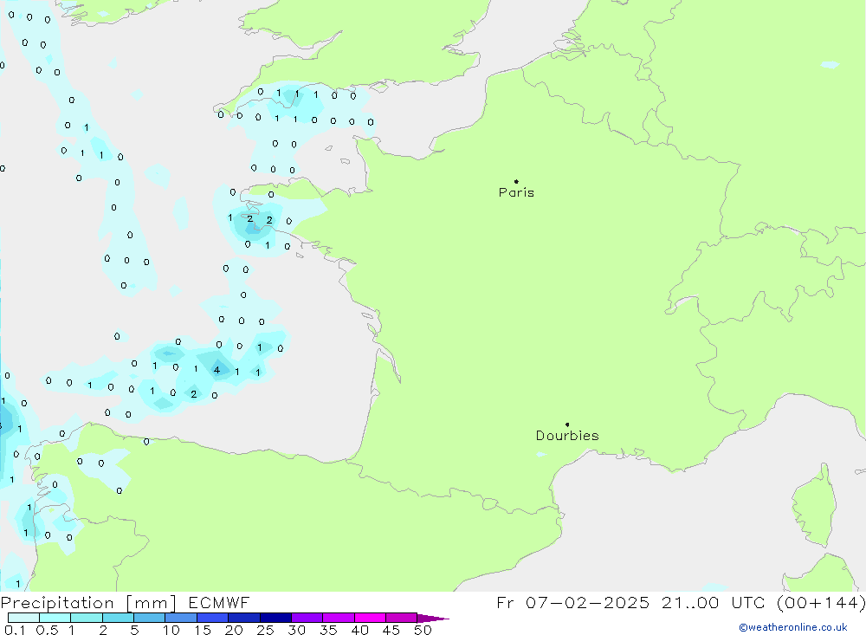Pick the 45–50 mm legend swatch
This screenshot has height=635, width=866.
(x=402, y=618)
